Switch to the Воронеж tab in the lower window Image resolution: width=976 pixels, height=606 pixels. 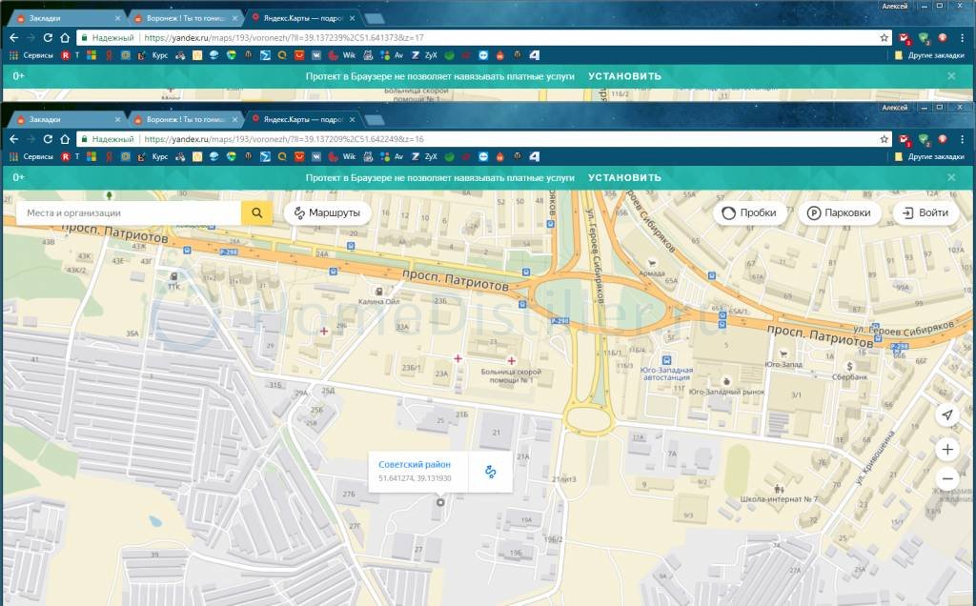coord(184,119)
